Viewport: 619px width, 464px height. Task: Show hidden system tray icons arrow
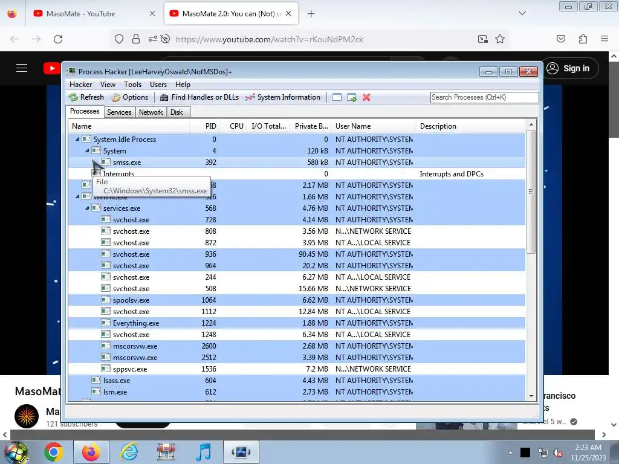(510, 453)
